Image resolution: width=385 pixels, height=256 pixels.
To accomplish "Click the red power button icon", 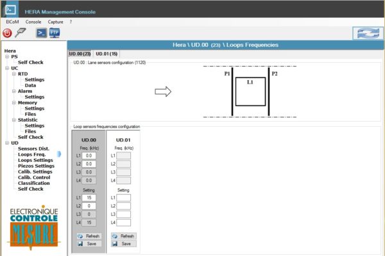I will click(x=7, y=33).
